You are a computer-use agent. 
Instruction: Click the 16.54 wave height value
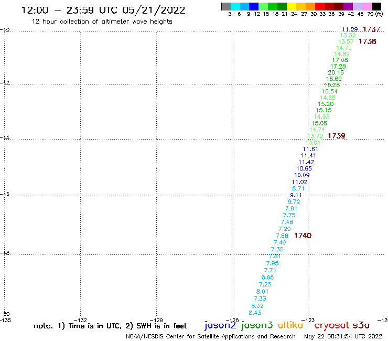330,91
